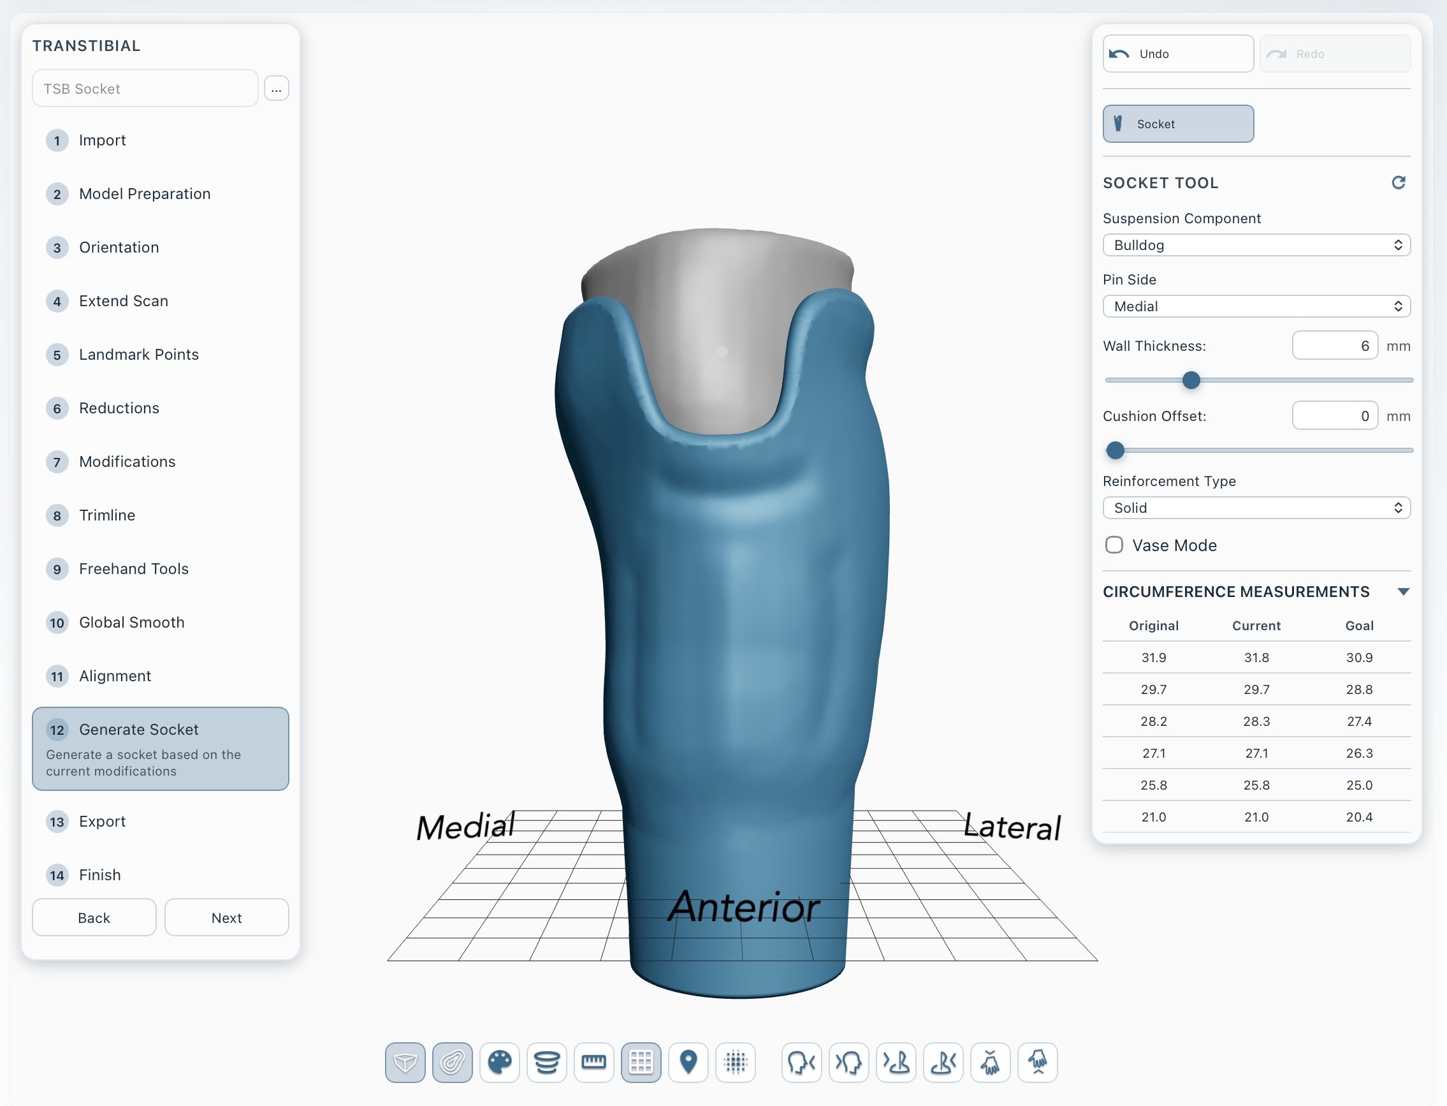Toggle the grid display icon
This screenshot has width=1447, height=1106.
pos(641,1062)
